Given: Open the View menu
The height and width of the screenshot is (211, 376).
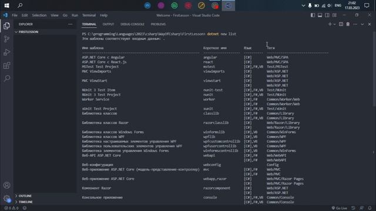Looking at the screenshot, I should click(55, 15).
